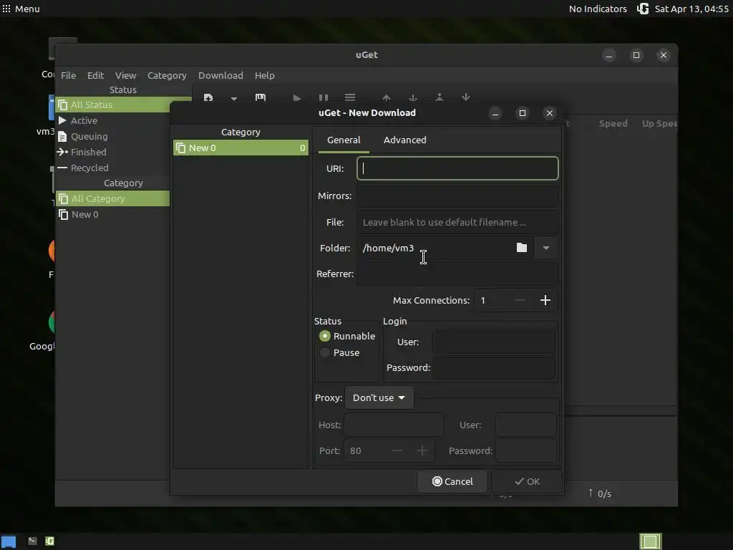
Task: Click the proxy User input field
Action: coord(526,425)
